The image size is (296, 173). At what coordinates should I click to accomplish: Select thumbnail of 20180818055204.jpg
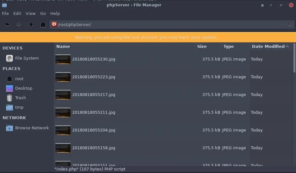pos(63,130)
